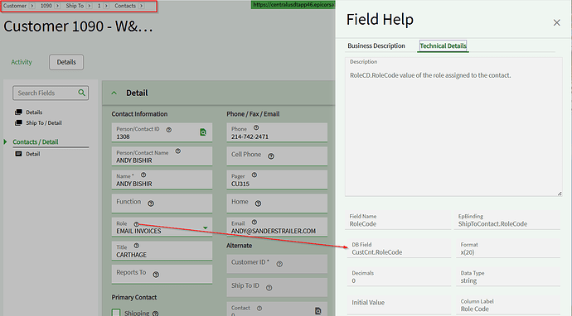Viewport: 572px width, 316px height.
Task: Switch to the Activity tab
Action: pyautogui.click(x=22, y=62)
